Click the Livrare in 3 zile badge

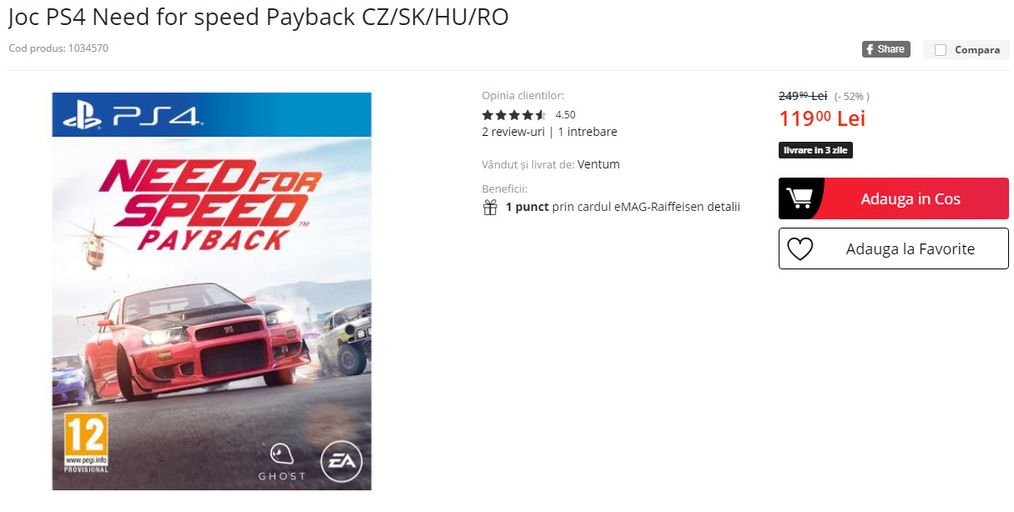coord(815,151)
